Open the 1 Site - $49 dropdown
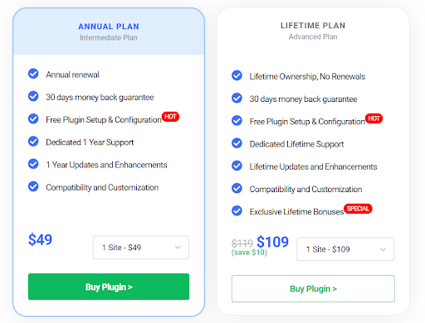The height and width of the screenshot is (323, 425). click(141, 248)
